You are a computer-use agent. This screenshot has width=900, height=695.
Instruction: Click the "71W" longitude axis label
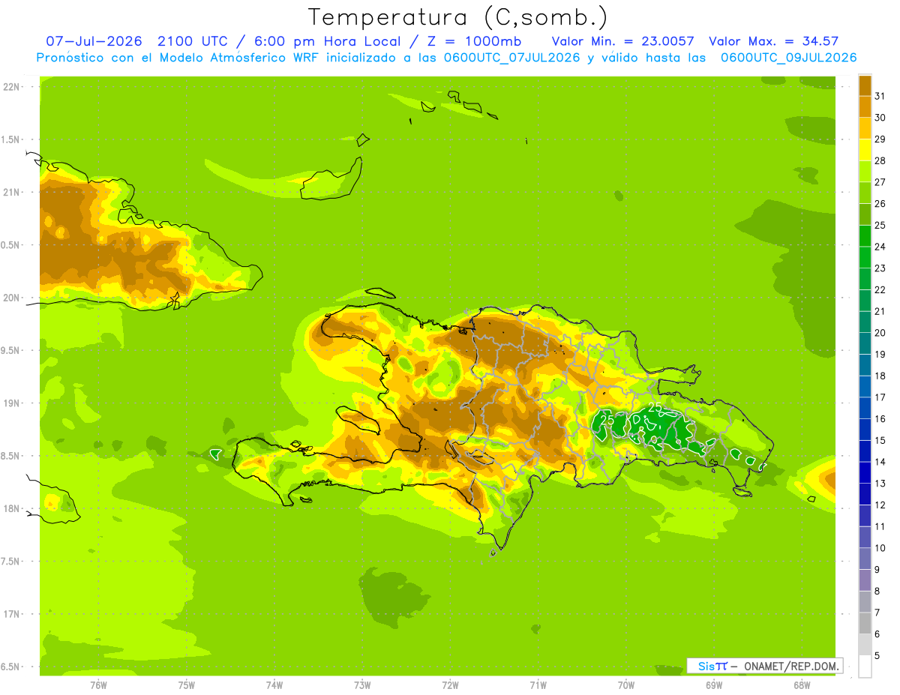[x=538, y=685]
